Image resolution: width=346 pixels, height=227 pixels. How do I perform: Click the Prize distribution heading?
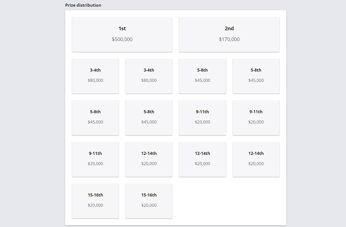pyautogui.click(x=83, y=5)
